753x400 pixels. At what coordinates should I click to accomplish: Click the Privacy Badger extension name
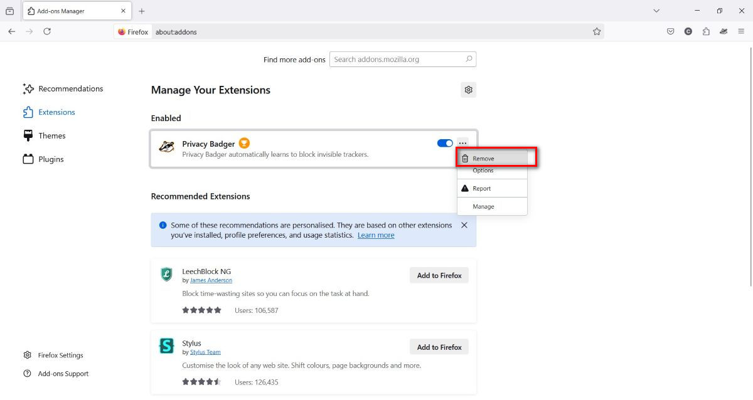point(208,144)
